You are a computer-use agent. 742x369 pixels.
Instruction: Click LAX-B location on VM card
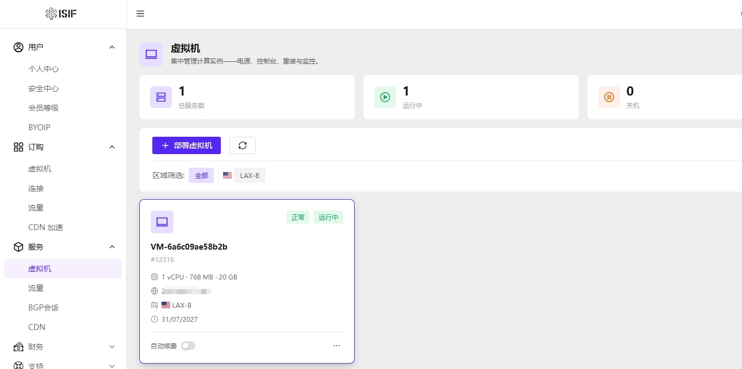[182, 305]
